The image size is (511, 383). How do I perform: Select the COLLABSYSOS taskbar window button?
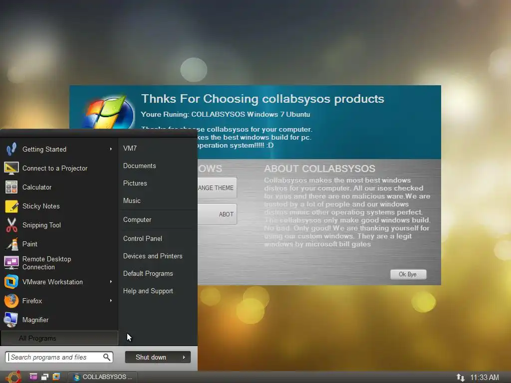point(103,377)
